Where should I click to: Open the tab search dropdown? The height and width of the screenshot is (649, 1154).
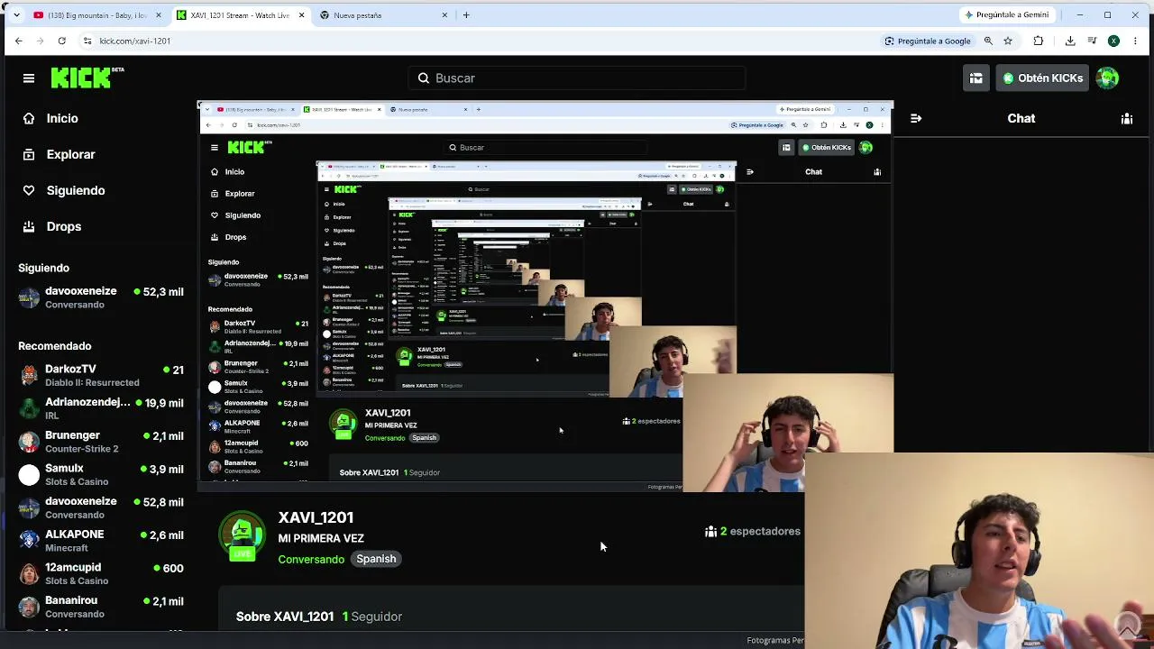point(16,15)
